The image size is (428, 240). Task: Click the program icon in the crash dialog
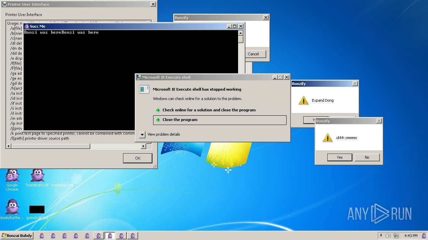click(x=144, y=89)
